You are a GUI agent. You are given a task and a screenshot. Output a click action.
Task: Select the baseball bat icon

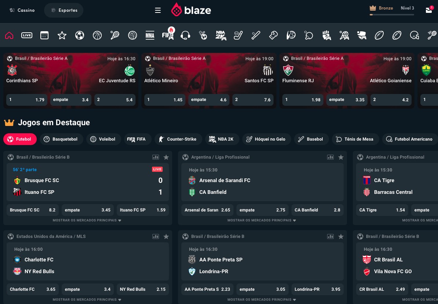(x=256, y=35)
